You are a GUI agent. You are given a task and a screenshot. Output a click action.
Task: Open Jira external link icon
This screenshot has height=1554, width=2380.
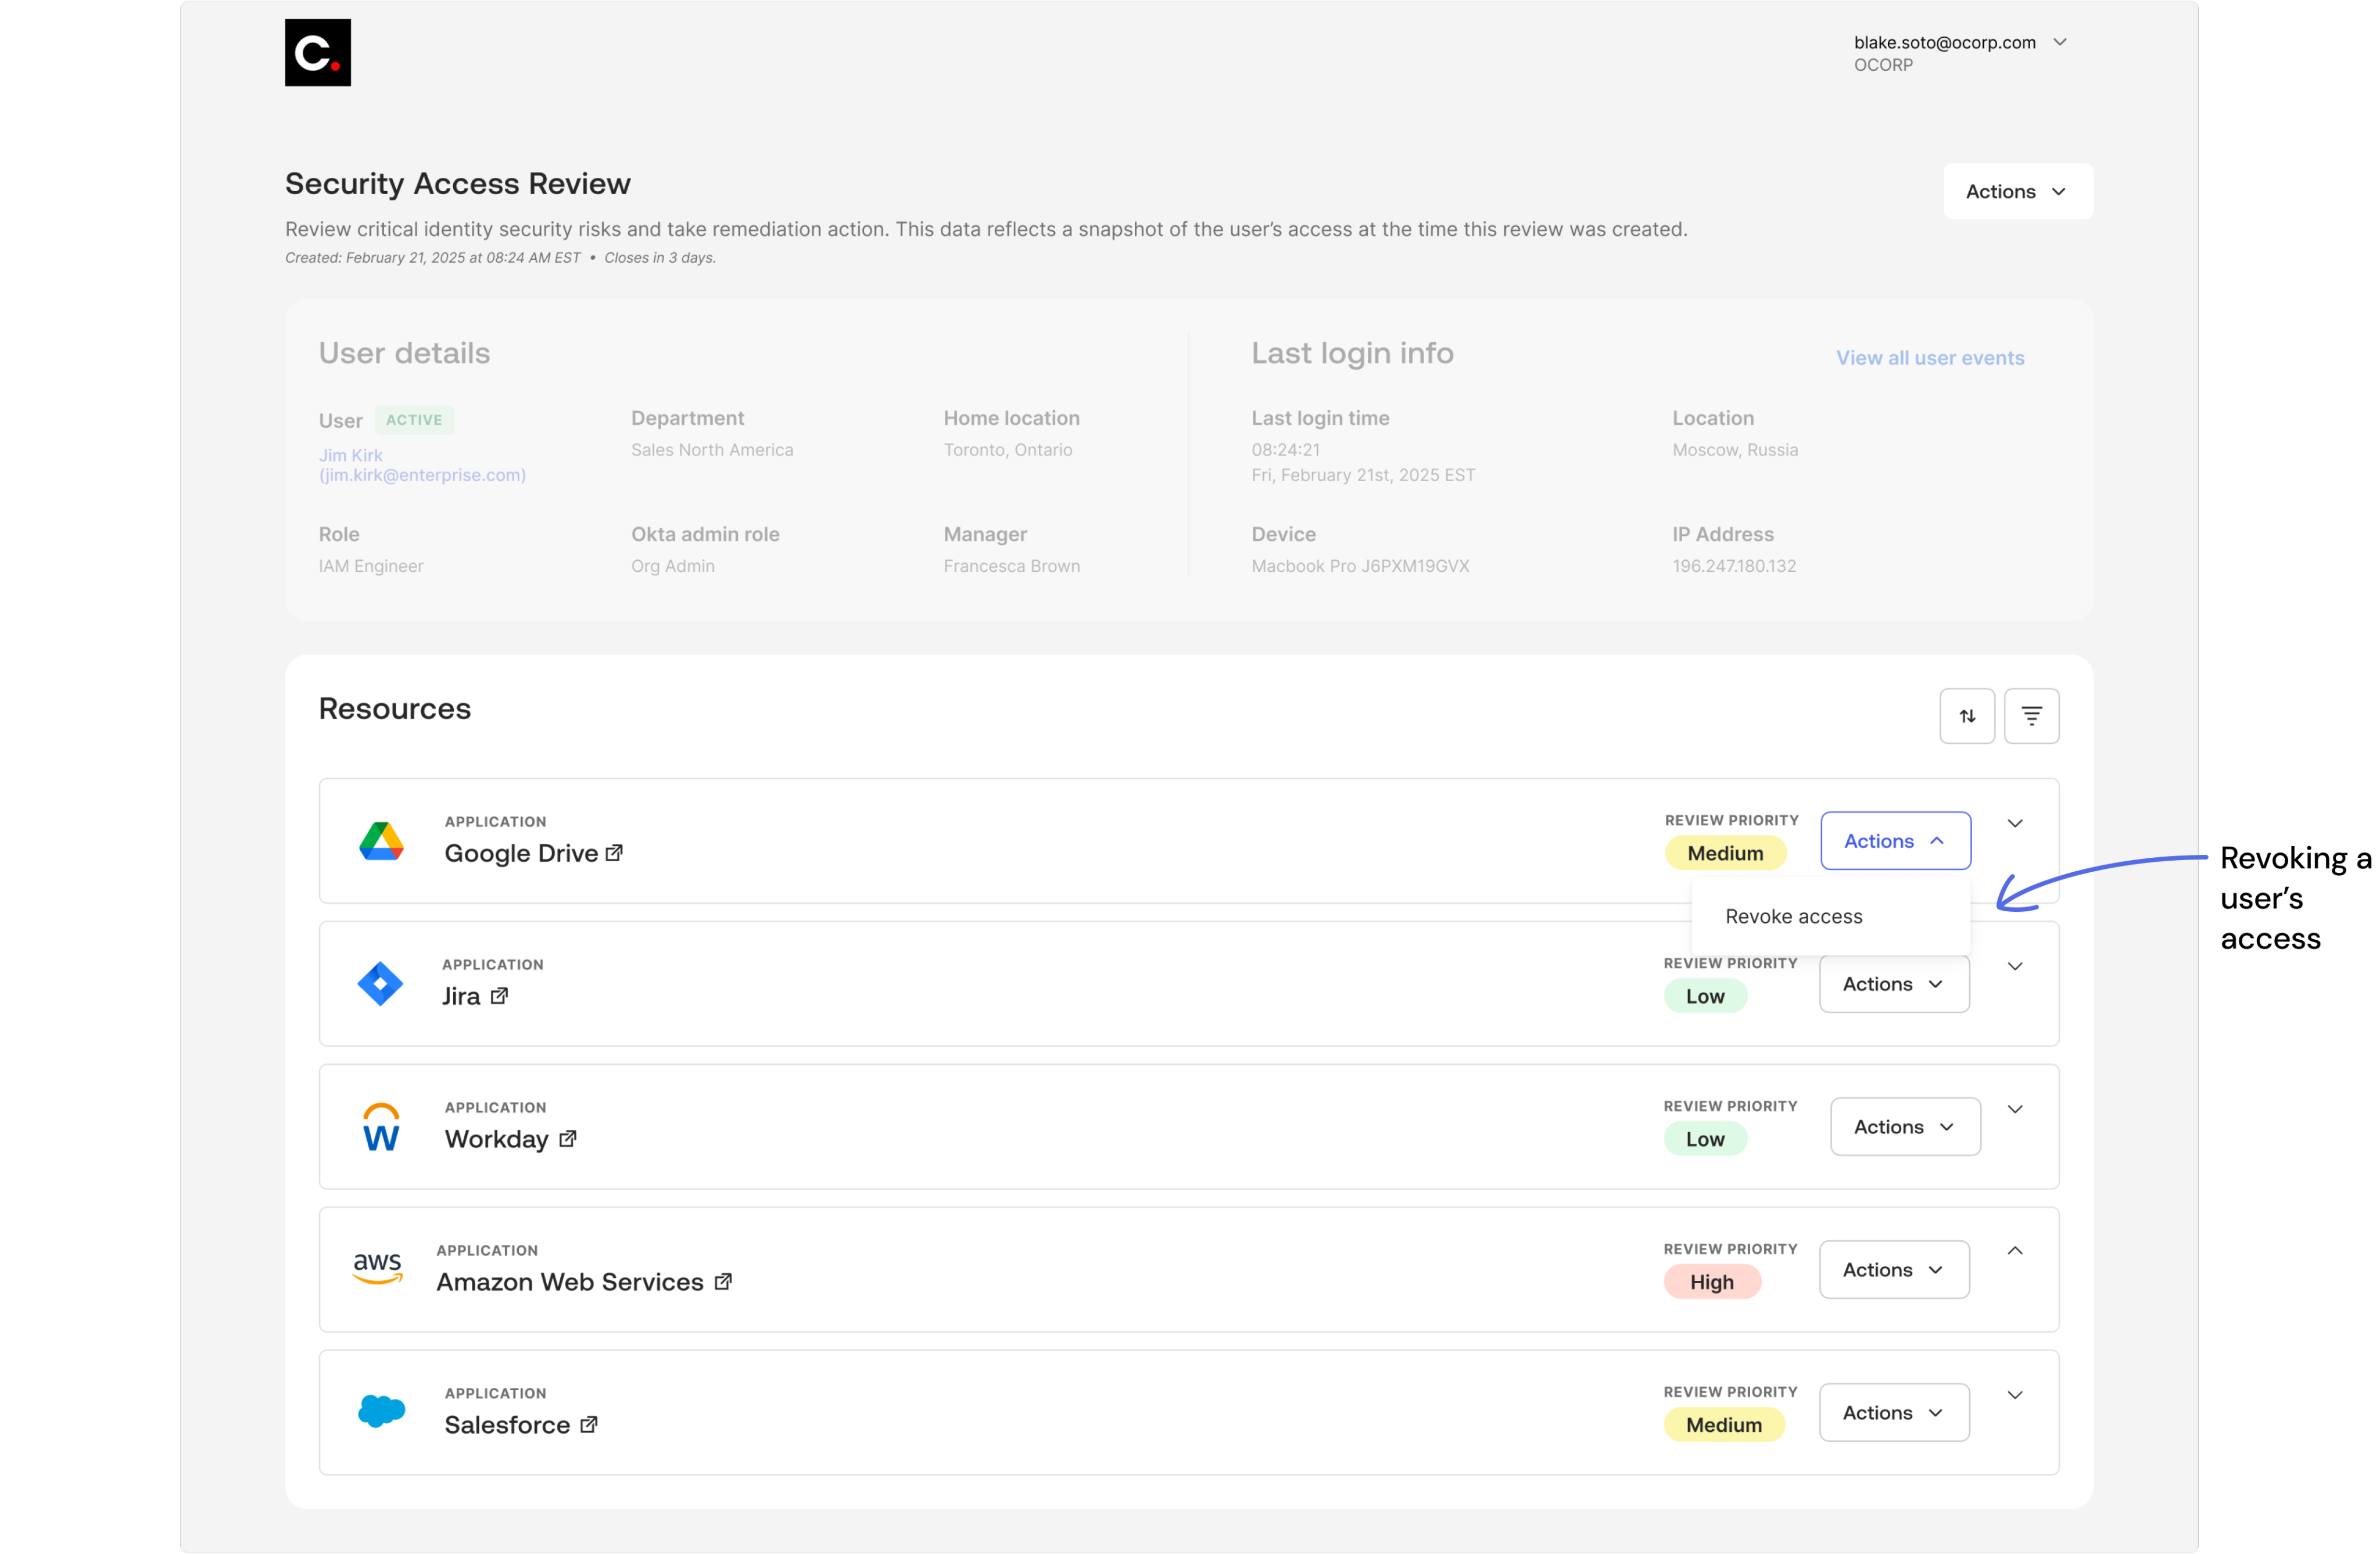coord(499,996)
